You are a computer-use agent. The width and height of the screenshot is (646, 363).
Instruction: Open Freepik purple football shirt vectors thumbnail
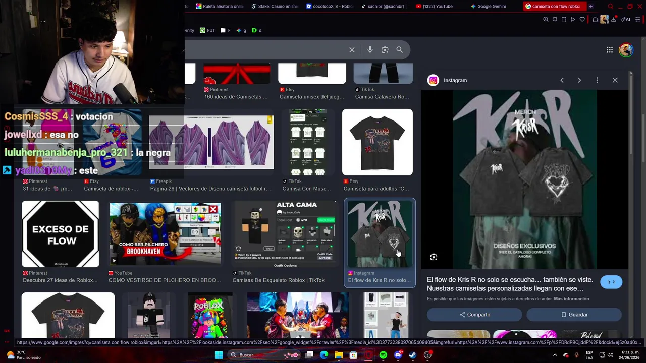coord(211,142)
